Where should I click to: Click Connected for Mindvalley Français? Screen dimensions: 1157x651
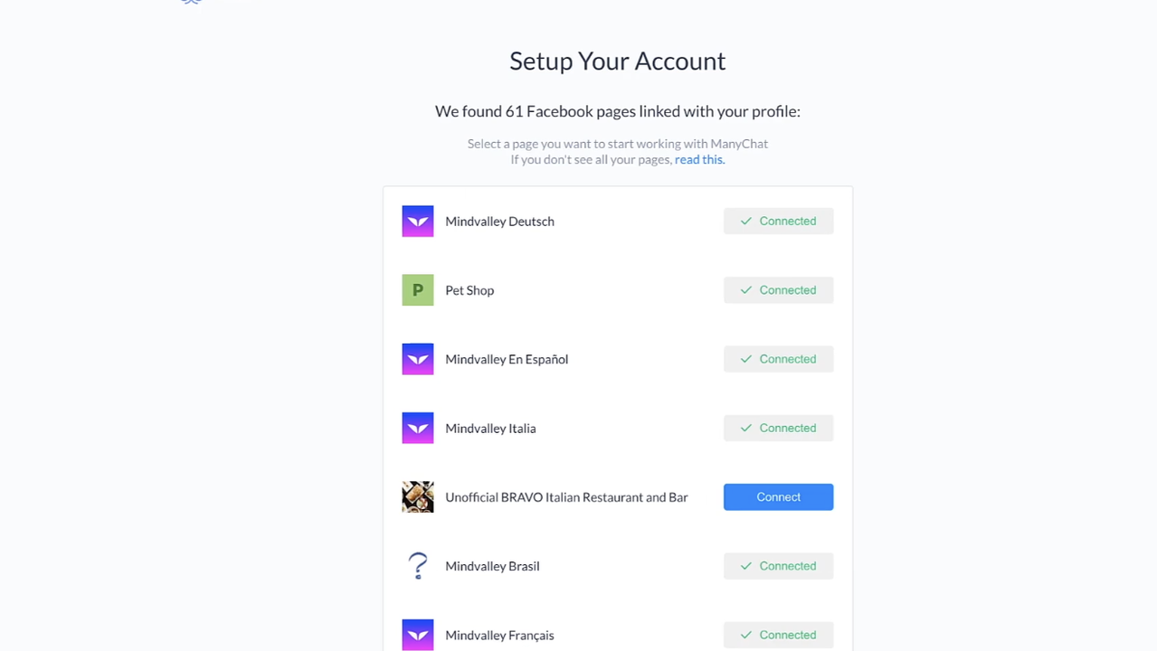(778, 635)
